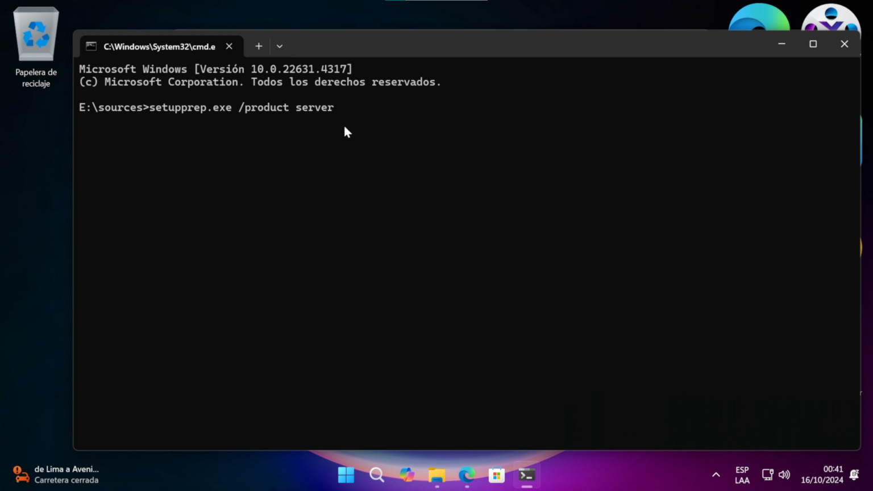Open a new Terminal tab with plus button
The image size is (873, 491).
(x=259, y=45)
